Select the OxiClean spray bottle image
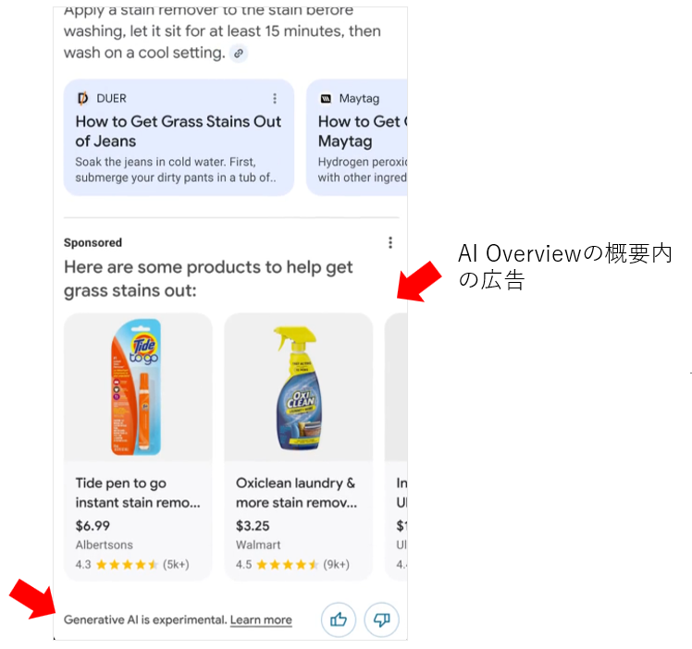This screenshot has height=649, width=692. [x=298, y=387]
